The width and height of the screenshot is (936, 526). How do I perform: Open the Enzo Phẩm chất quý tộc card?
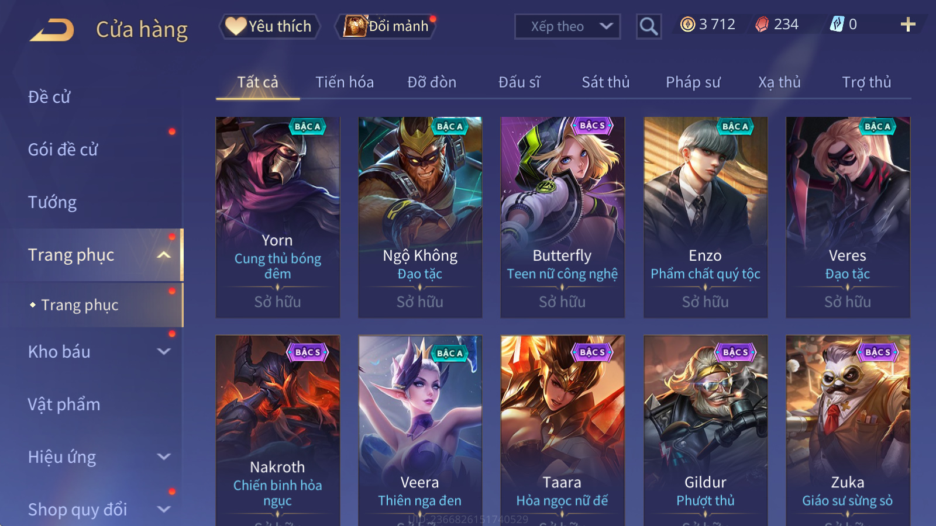(705, 217)
